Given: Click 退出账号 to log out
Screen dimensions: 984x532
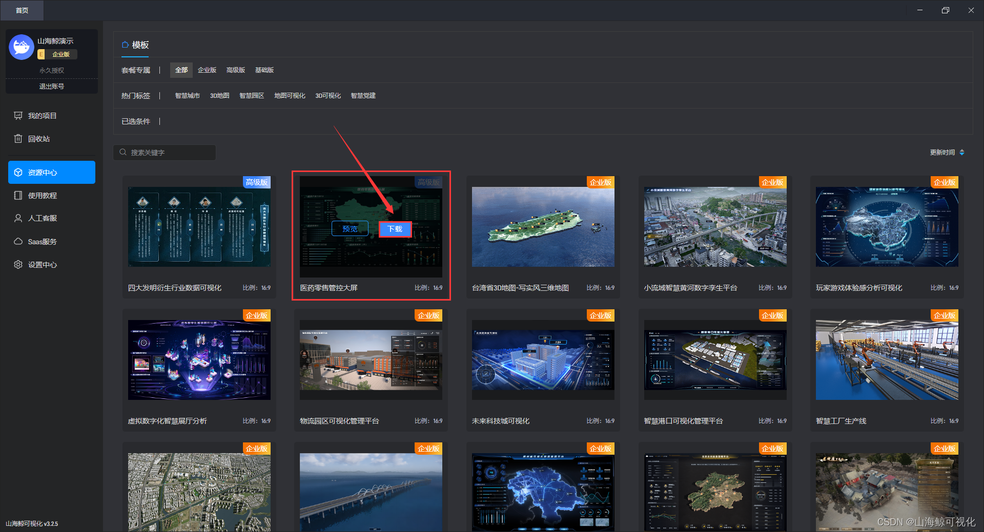Looking at the screenshot, I should (x=52, y=87).
